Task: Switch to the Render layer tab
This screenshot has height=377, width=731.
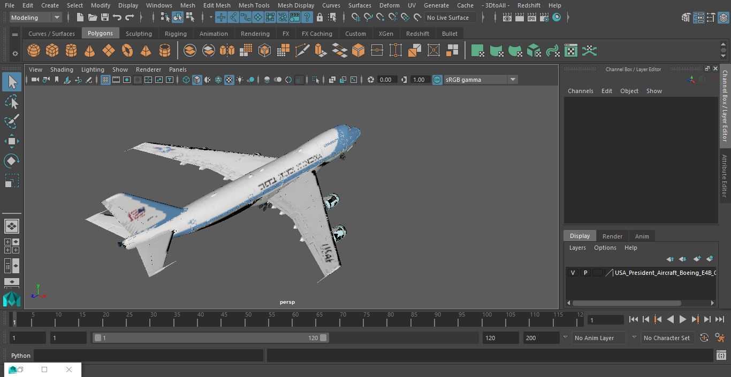Action: click(x=612, y=236)
